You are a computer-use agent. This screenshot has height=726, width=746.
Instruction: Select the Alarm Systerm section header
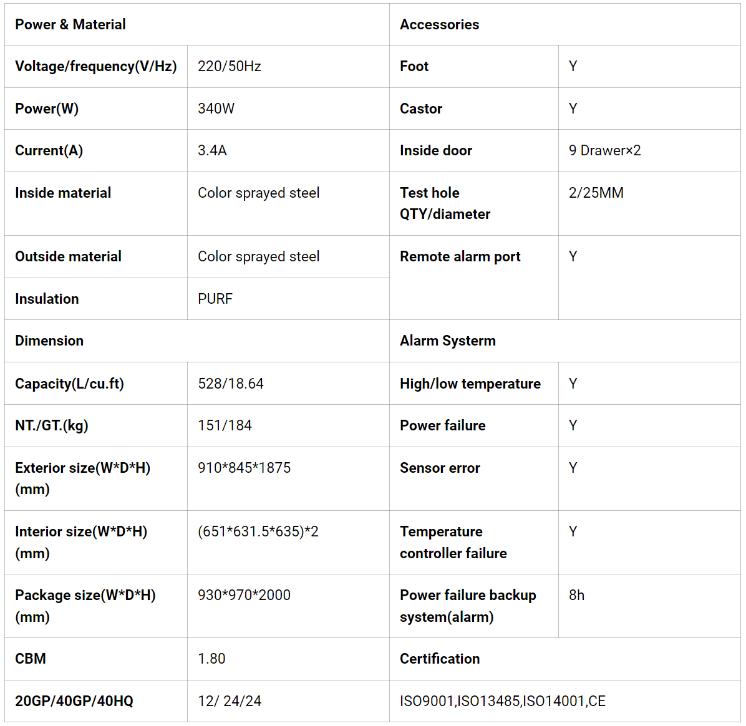(448, 341)
